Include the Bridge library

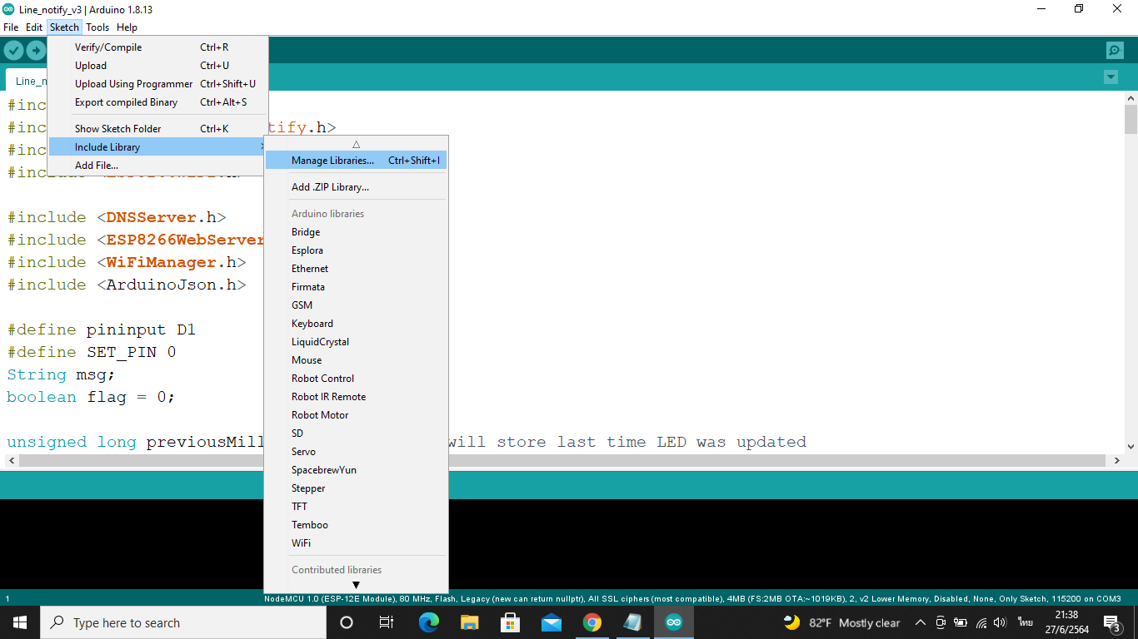coord(356,232)
